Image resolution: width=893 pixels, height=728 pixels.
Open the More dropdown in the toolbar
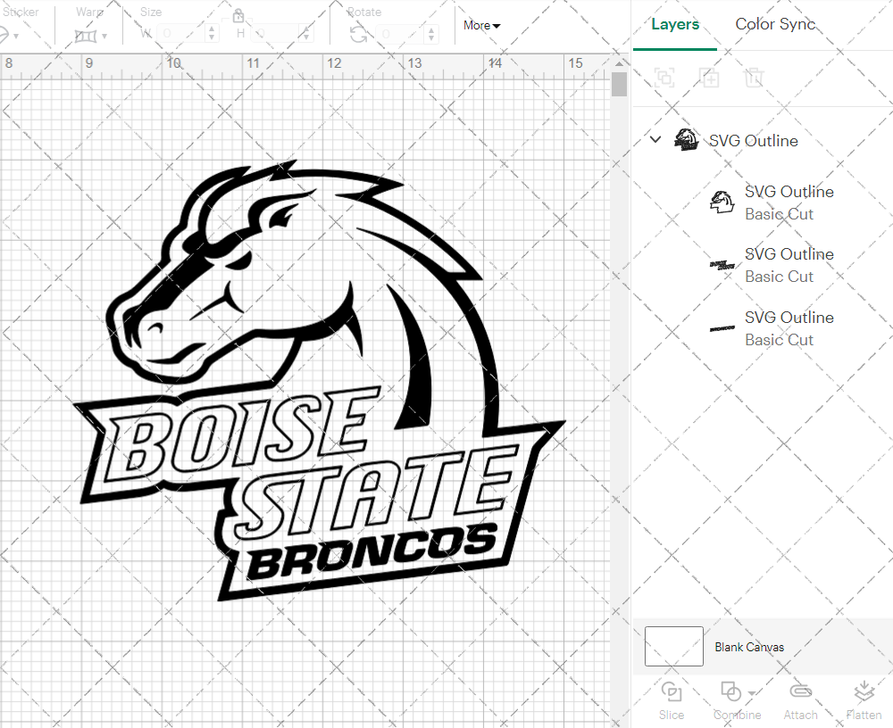click(x=481, y=25)
